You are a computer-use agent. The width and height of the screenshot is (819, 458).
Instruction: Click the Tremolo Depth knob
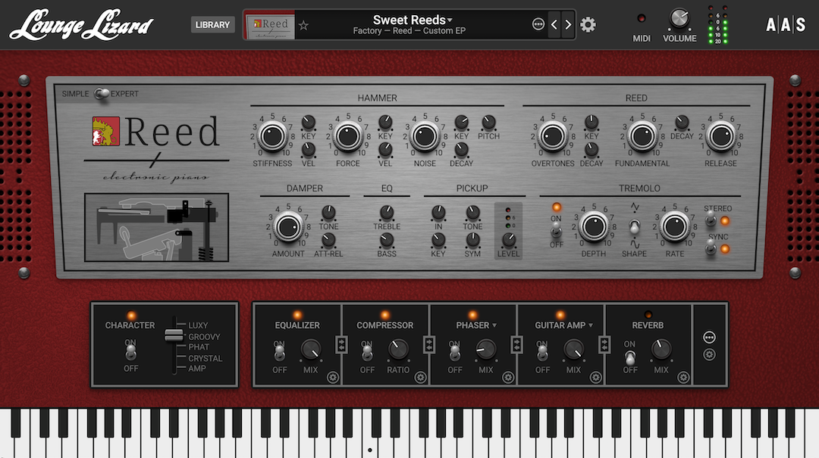pyautogui.click(x=594, y=226)
